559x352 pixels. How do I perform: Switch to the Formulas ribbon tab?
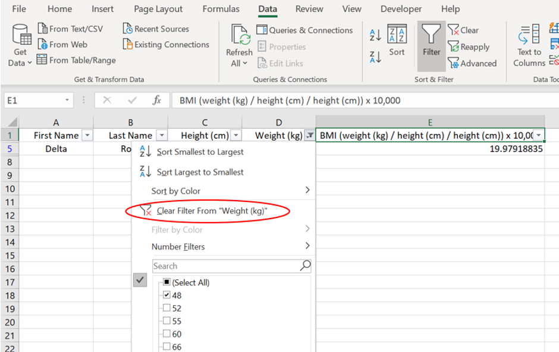221,9
